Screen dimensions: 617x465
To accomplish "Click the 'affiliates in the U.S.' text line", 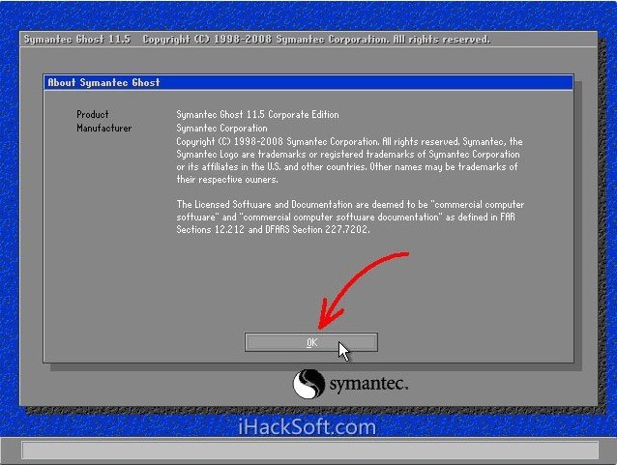I will tap(346, 166).
